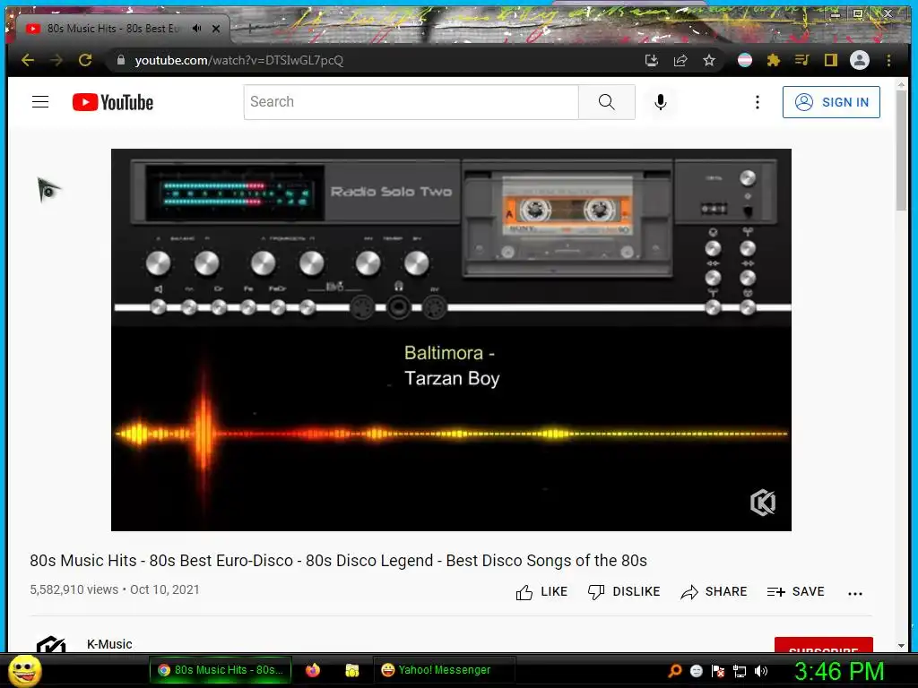Click the video player showing Tarzan Boy
Screen dimensions: 918x688
(x=451, y=340)
